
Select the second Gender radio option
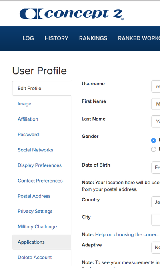(x=154, y=149)
